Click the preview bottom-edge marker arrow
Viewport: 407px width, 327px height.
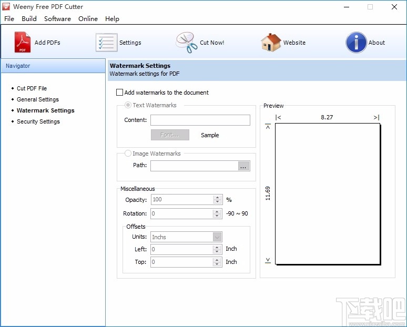pyautogui.click(x=268, y=260)
